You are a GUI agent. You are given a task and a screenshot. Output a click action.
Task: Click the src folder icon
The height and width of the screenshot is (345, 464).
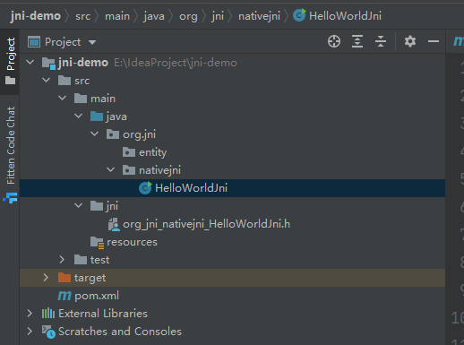pos(64,81)
